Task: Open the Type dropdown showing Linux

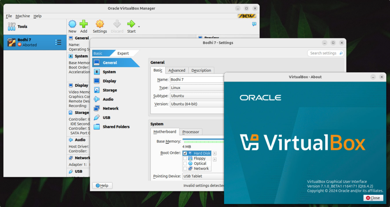Action: click(197, 88)
